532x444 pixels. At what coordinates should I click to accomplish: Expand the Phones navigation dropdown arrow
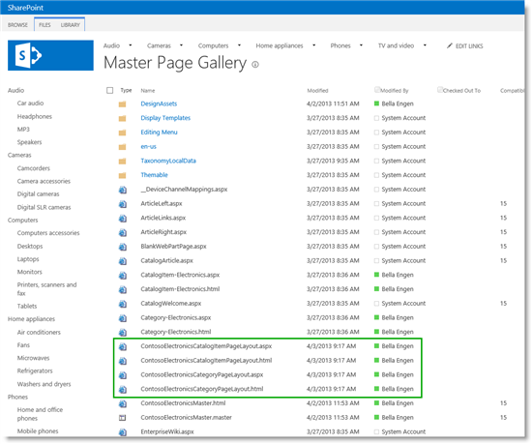361,45
